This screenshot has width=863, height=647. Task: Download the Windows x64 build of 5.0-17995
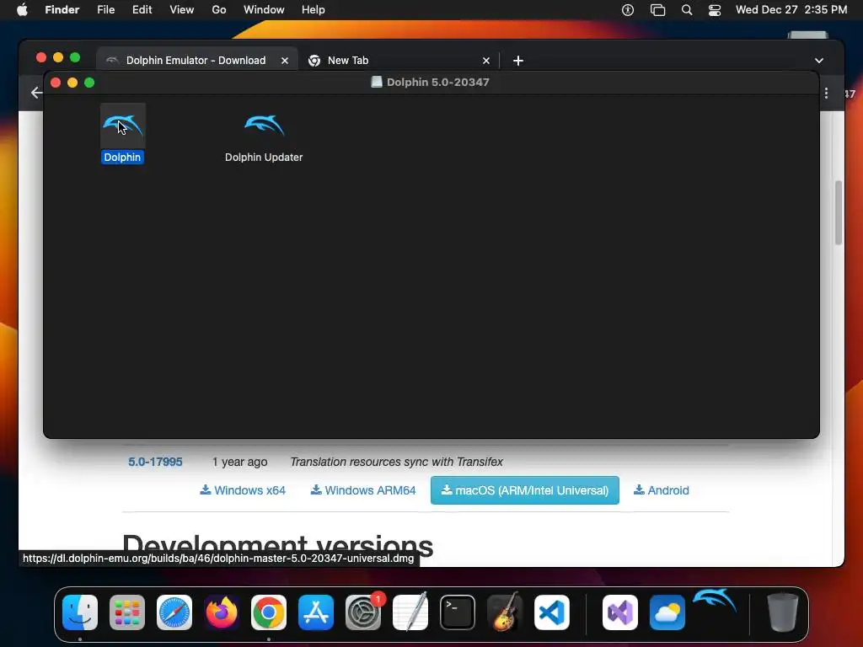pyautogui.click(x=243, y=490)
